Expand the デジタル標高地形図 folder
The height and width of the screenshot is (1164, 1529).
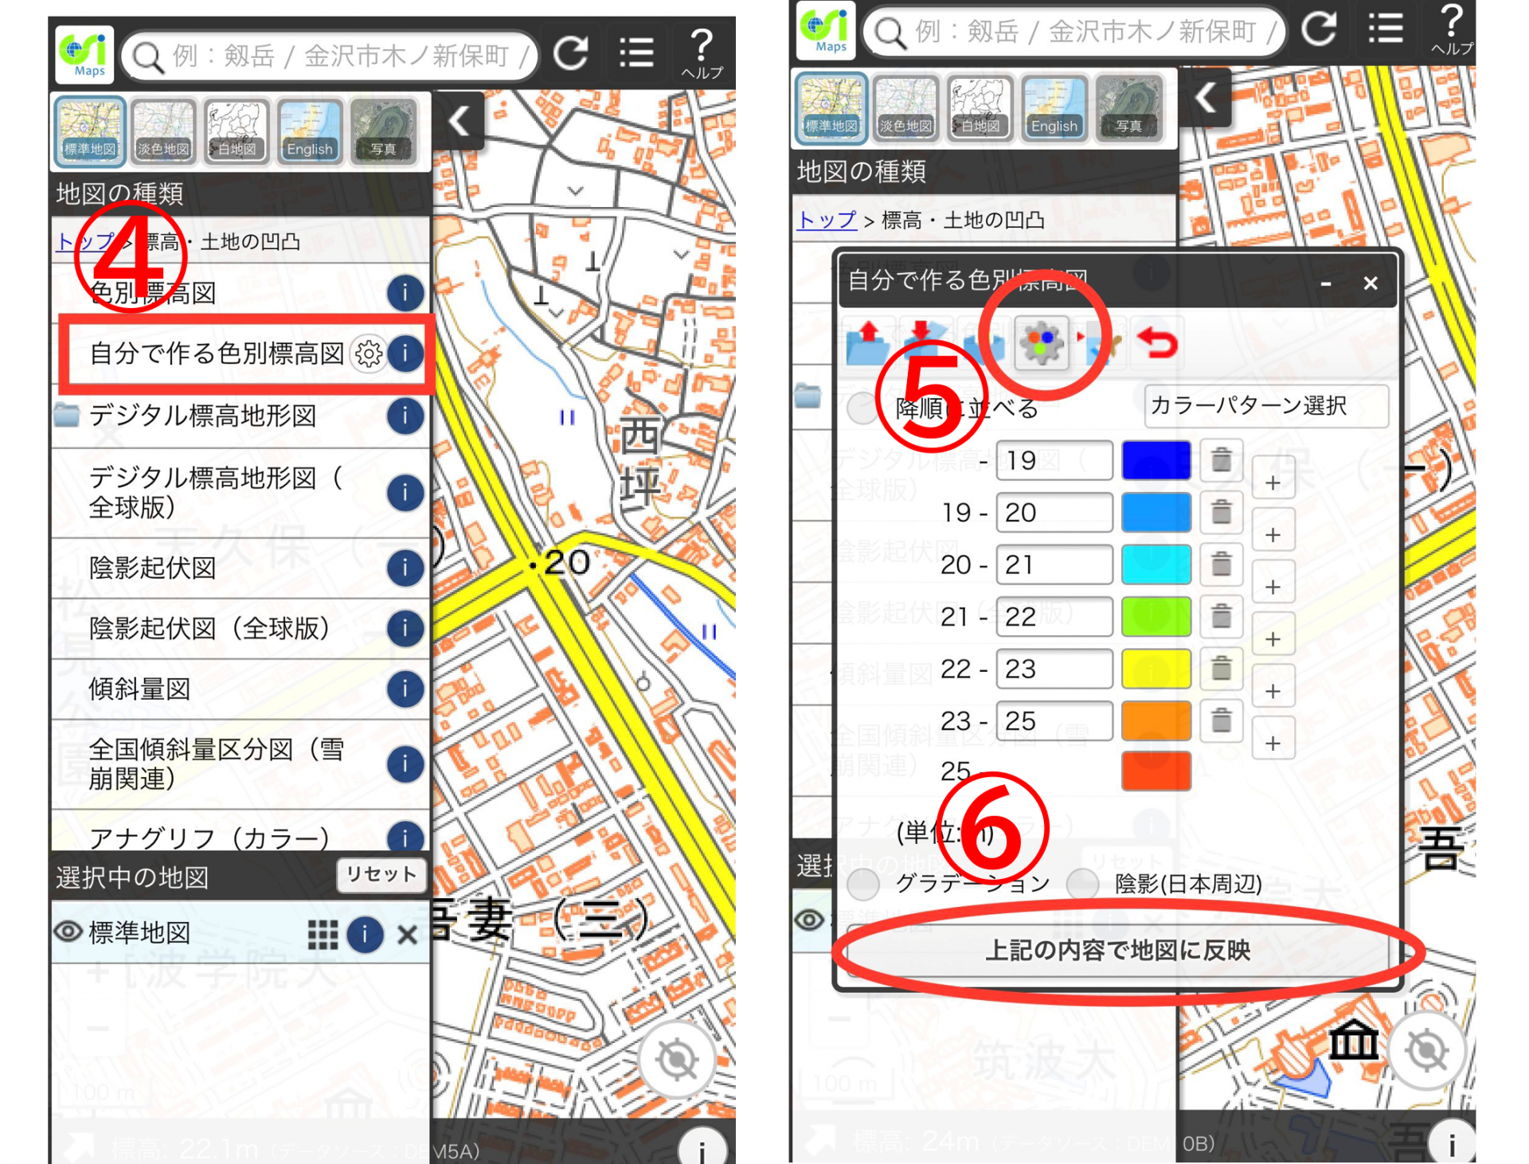pos(67,415)
